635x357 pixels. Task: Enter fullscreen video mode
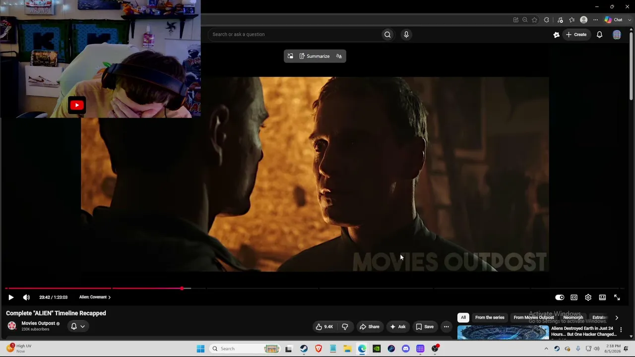click(x=617, y=297)
